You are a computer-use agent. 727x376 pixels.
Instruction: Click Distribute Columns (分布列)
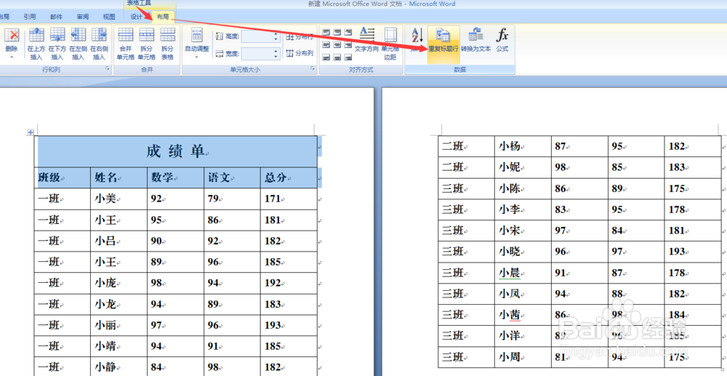[300, 53]
